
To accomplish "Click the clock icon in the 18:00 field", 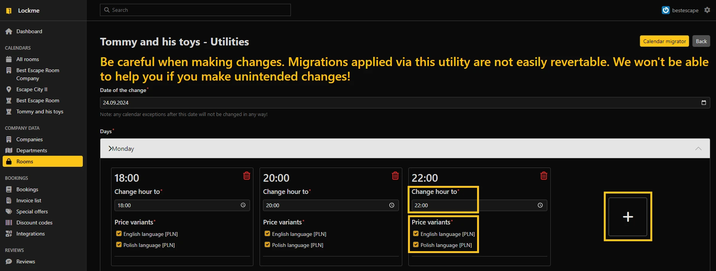I will (x=243, y=205).
